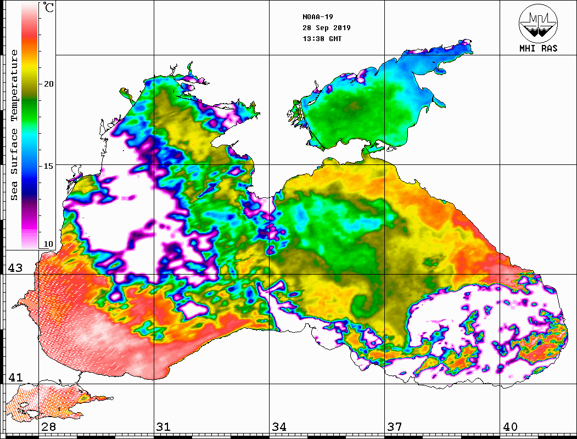This screenshot has height=439, width=577.
Task: Click the date "28 Sep 2019"
Action: tap(327, 28)
